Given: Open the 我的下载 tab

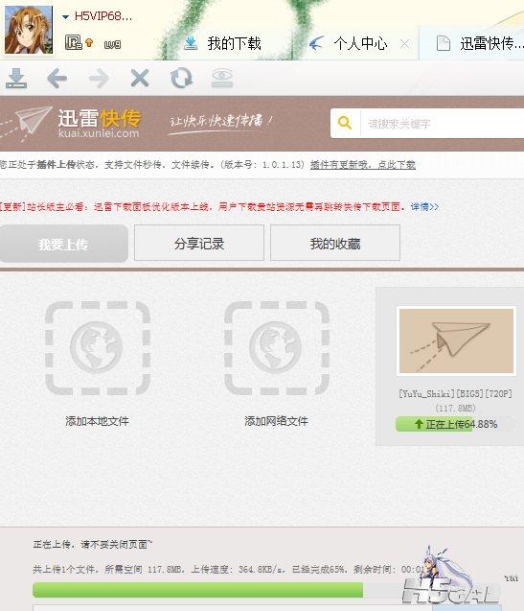Looking at the screenshot, I should click(x=223, y=43).
